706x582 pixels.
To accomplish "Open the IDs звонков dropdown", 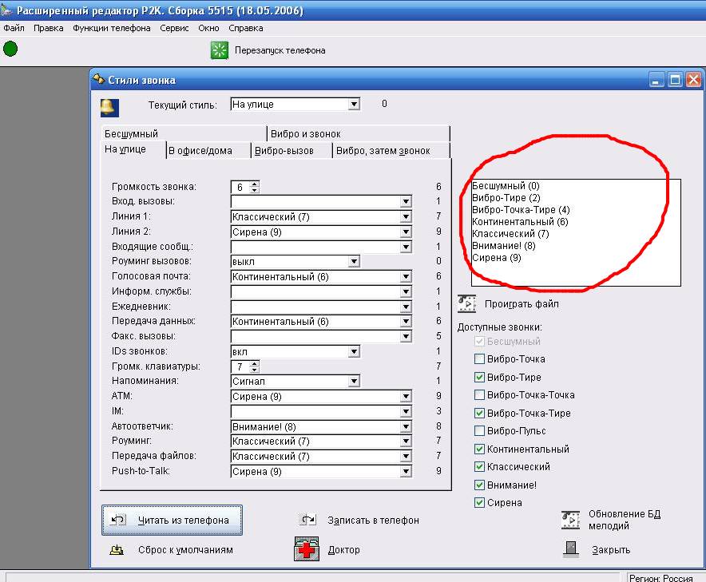I will tap(354, 351).
